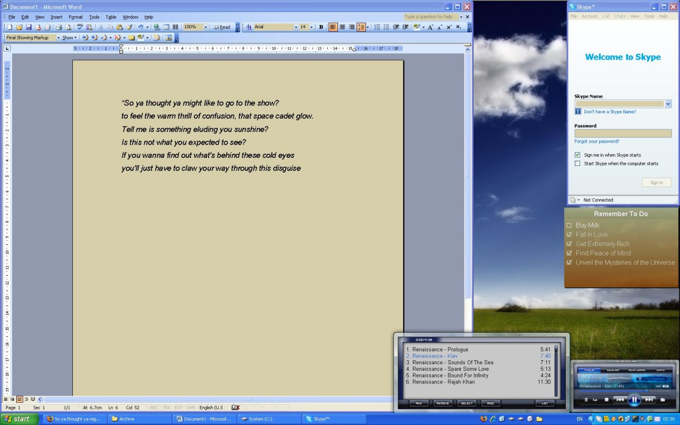Screen dimensions: 680x425
Task: Click 'Don't have a Skype Name?' link
Action: click(610, 112)
